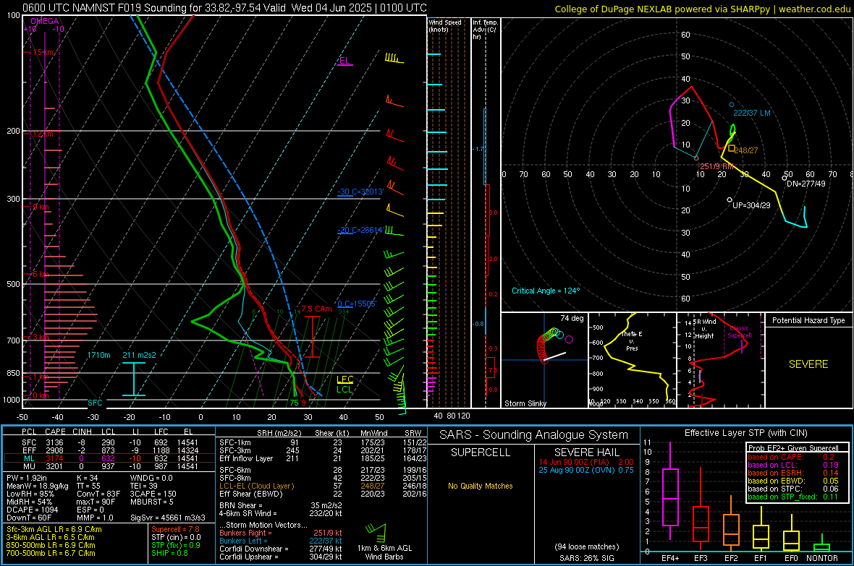Click the green NONTOR box plot
Image resolution: width=854 pixels, height=566 pixels.
[821, 544]
